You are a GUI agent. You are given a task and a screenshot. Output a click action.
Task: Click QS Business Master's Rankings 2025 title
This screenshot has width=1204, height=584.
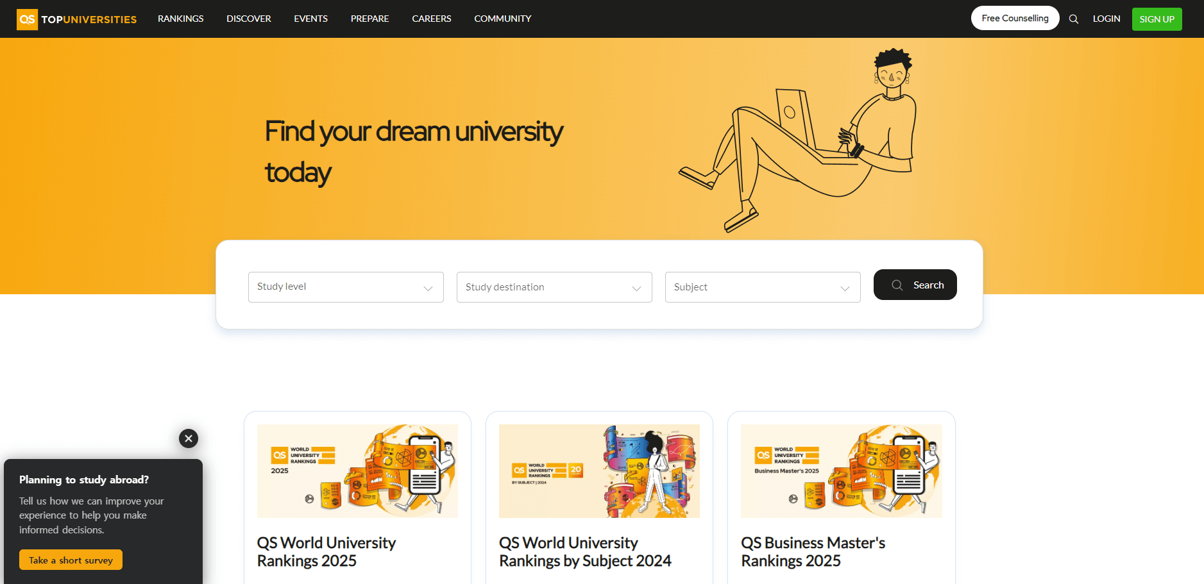[x=813, y=552]
